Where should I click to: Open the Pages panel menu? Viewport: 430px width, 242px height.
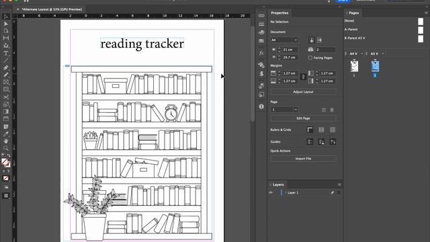click(x=426, y=13)
